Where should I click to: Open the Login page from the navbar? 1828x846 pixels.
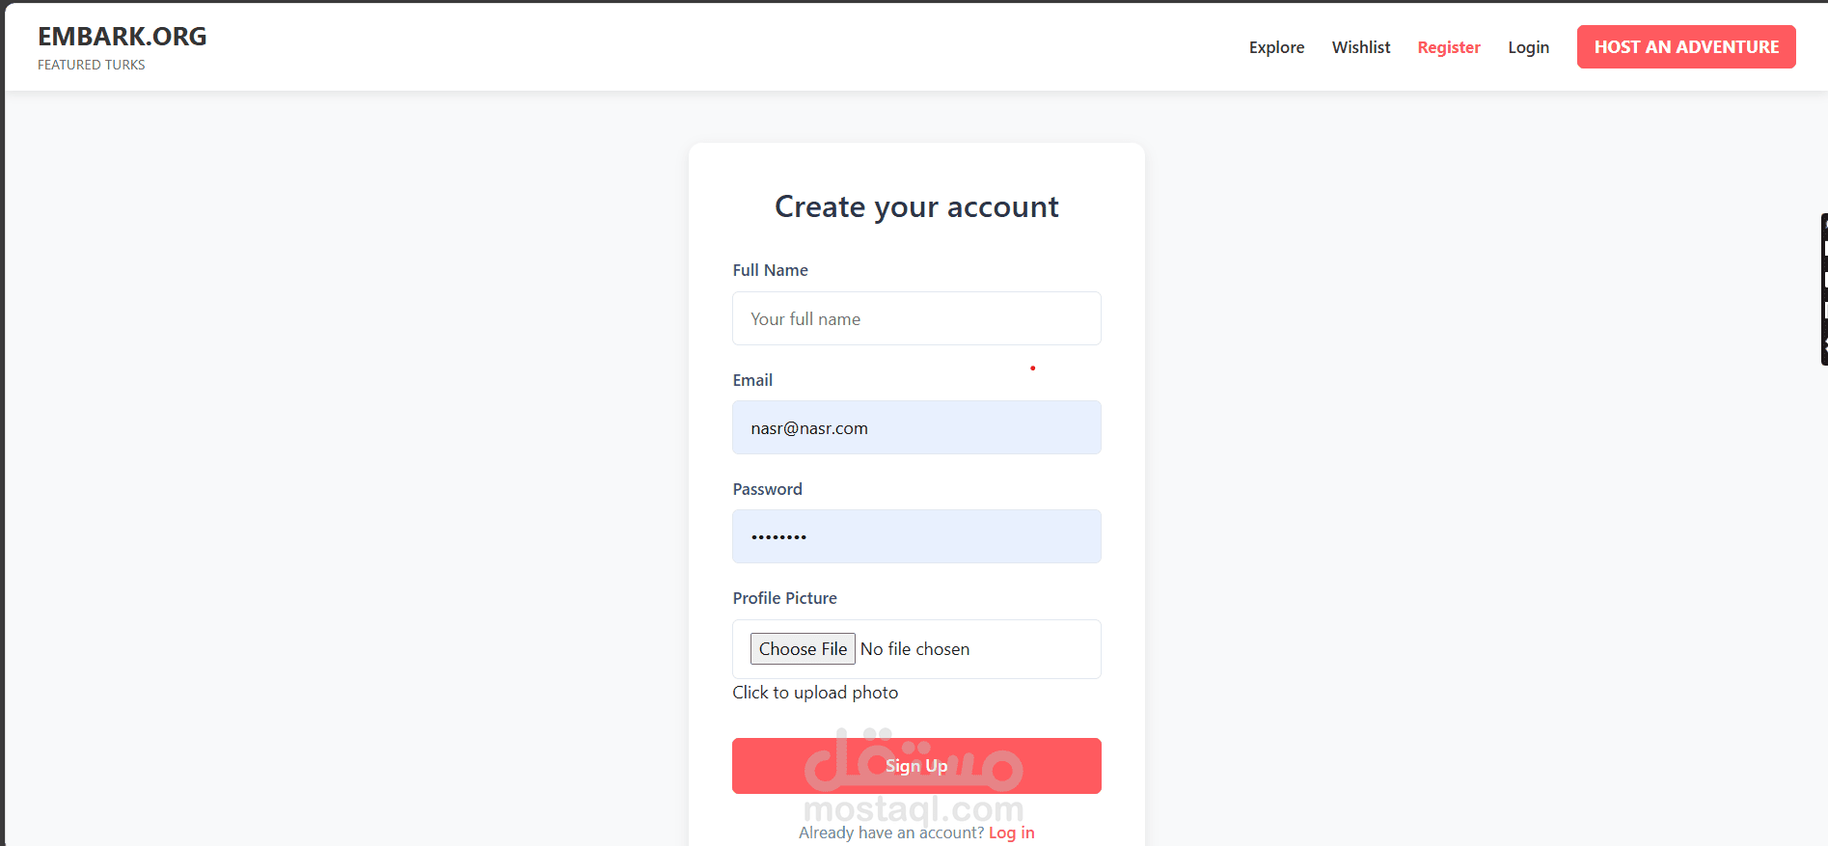[x=1528, y=47]
